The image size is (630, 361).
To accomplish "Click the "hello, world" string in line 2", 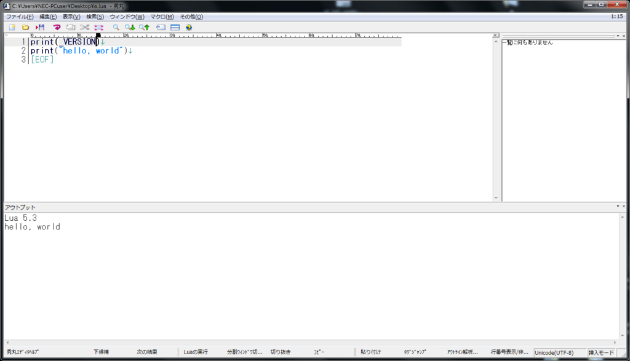I will click(x=90, y=50).
